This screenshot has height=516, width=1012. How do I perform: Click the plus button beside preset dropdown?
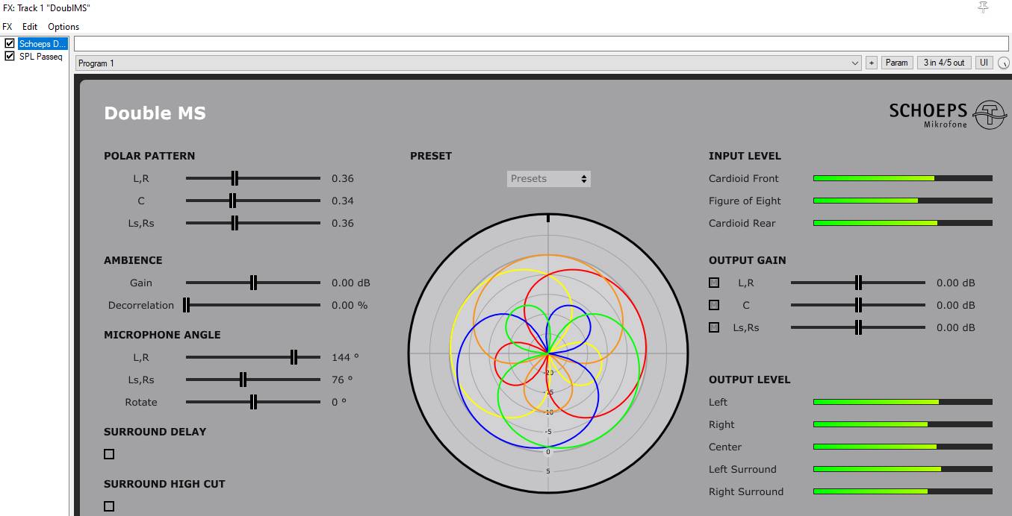[x=871, y=63]
